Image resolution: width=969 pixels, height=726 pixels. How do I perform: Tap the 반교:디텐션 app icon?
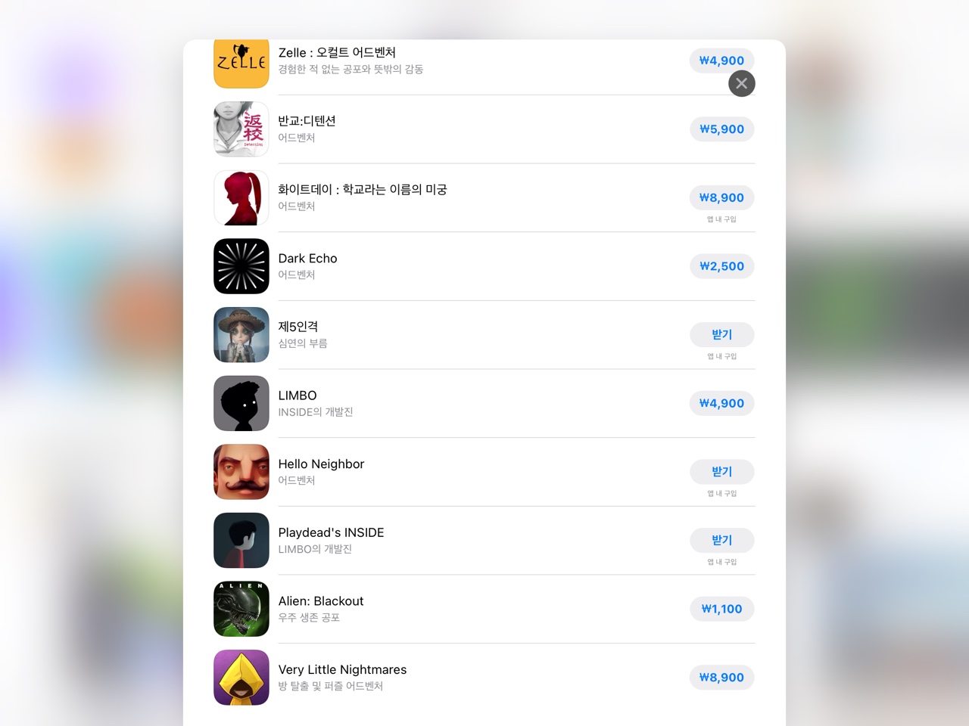coord(241,129)
